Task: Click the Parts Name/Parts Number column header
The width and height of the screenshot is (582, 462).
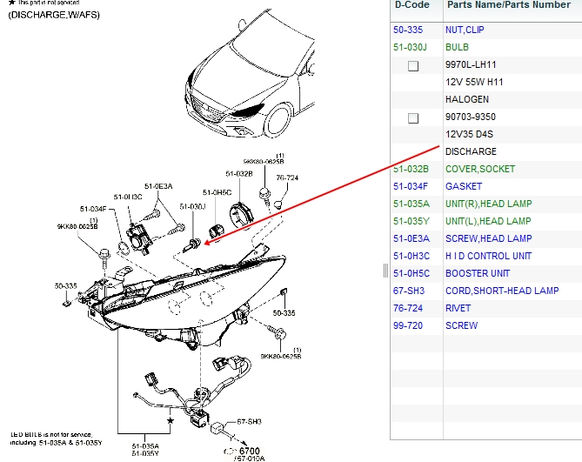Action: pos(507,5)
